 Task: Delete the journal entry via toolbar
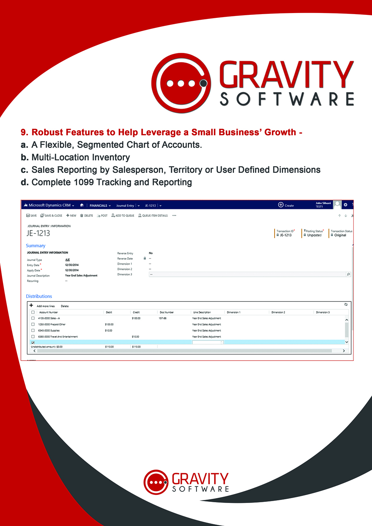[87, 216]
